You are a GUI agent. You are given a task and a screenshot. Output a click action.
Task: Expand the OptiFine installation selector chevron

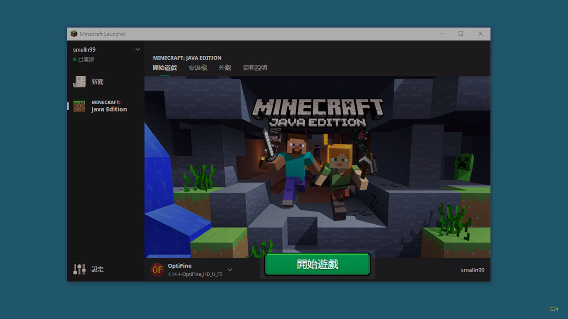[230, 270]
